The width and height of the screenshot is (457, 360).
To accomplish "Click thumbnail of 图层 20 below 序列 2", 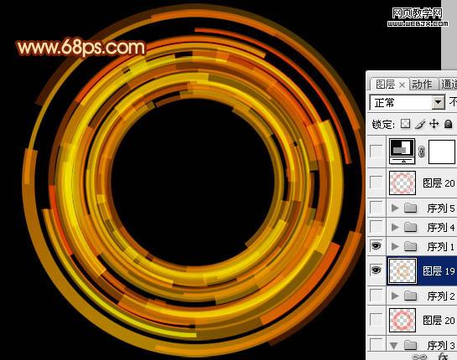I will [x=402, y=320].
